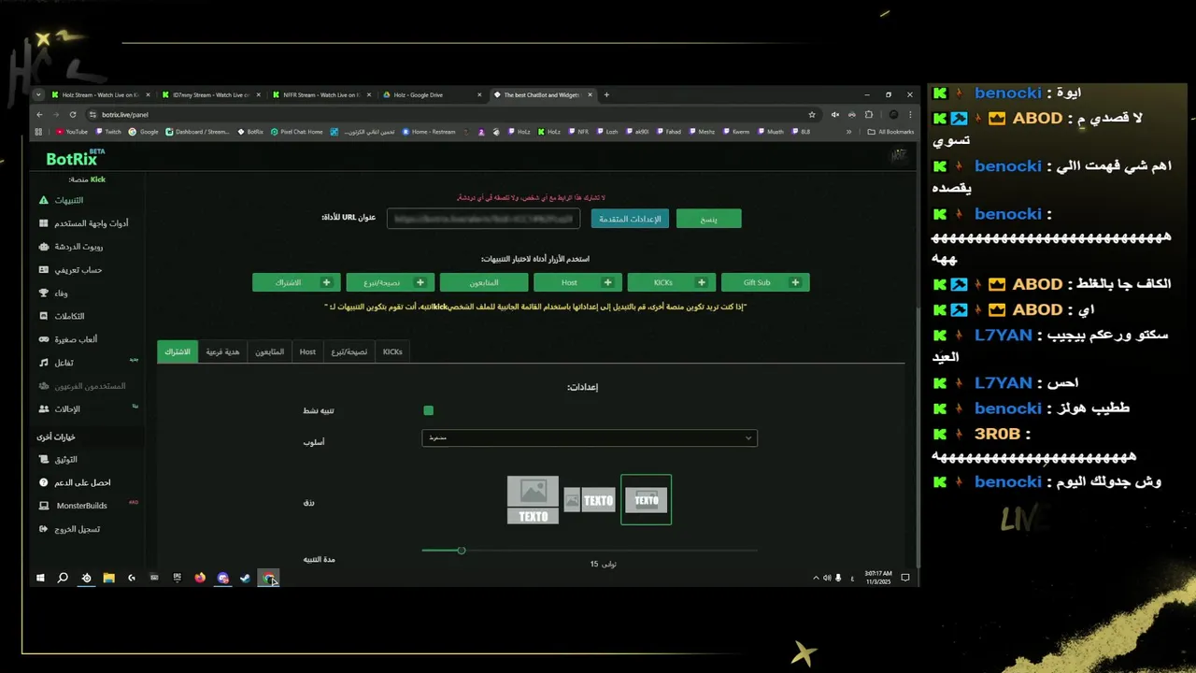This screenshot has width=1196, height=673.
Task: Click the botrix.live/panel address bar
Action: point(448,114)
